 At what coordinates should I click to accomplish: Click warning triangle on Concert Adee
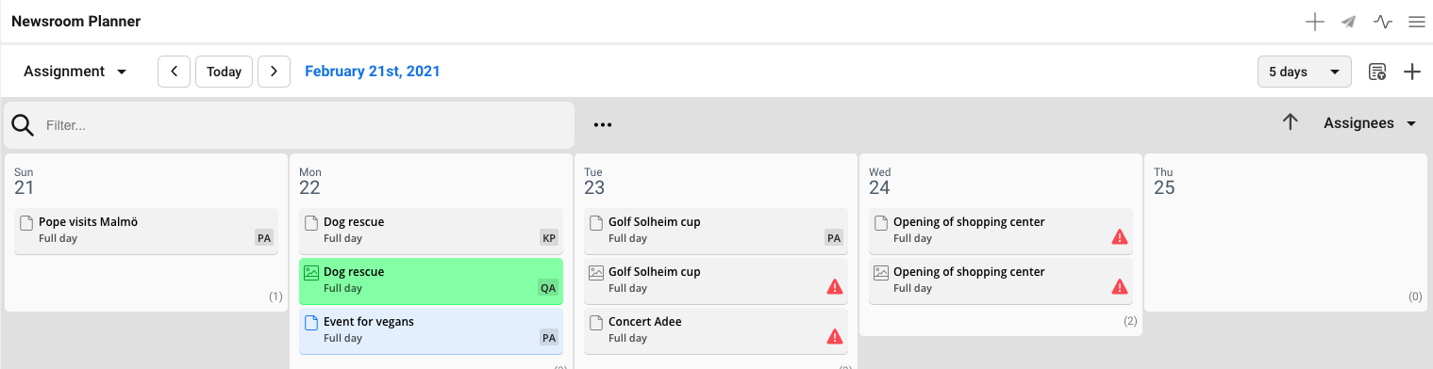point(835,336)
